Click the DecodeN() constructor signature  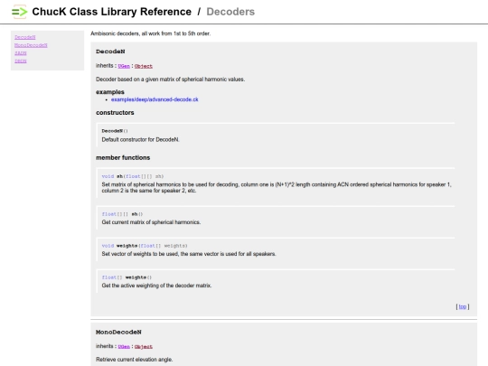[x=115, y=131]
